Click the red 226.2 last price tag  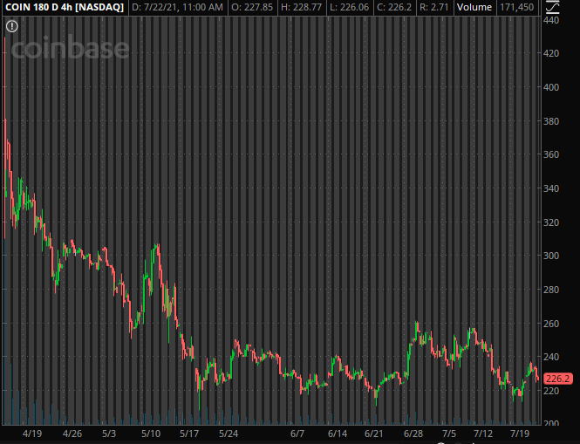[x=558, y=379]
